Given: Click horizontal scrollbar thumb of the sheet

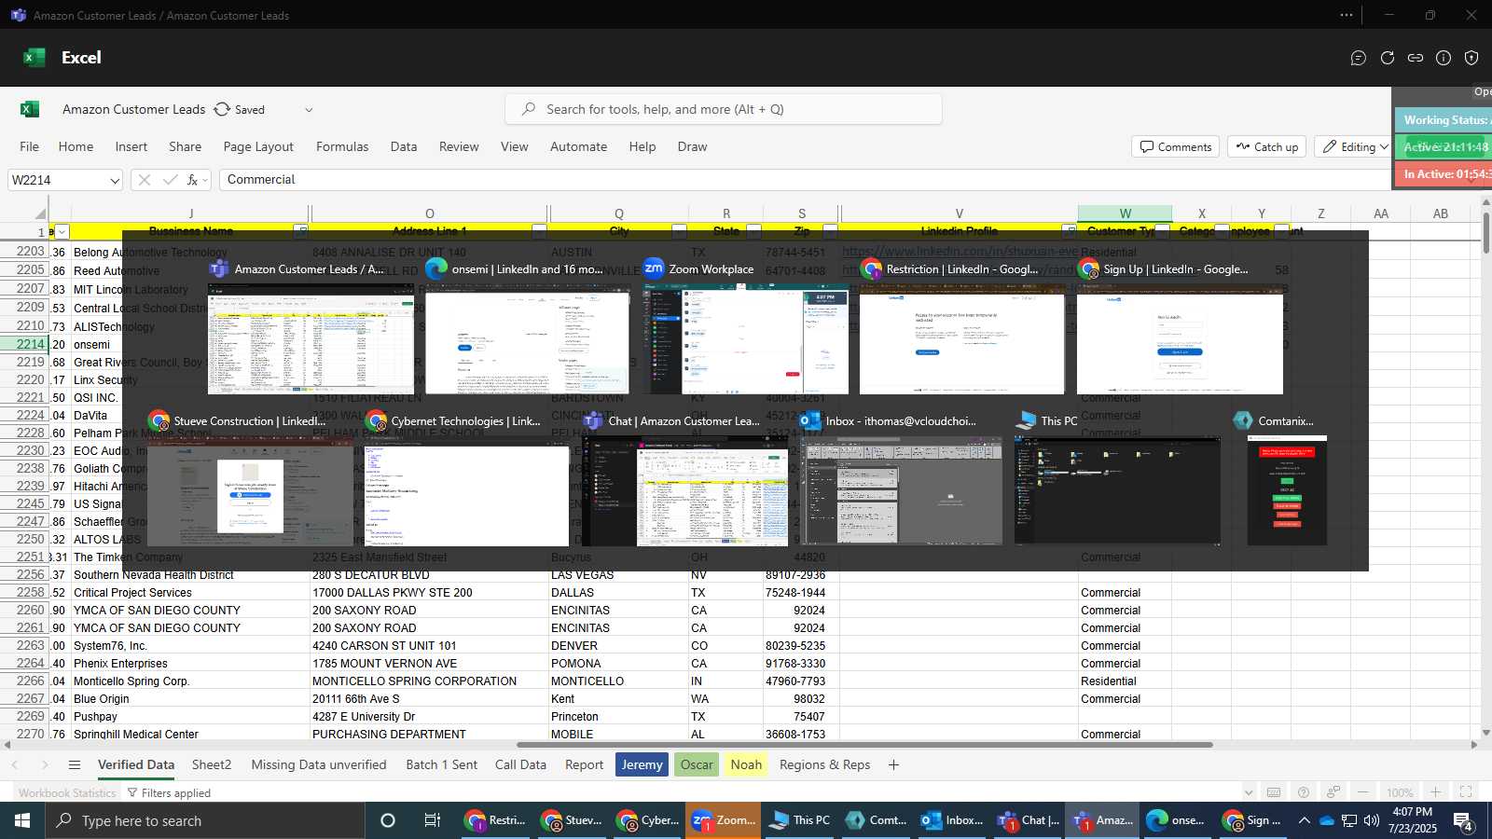Looking at the screenshot, I should pyautogui.click(x=864, y=745).
